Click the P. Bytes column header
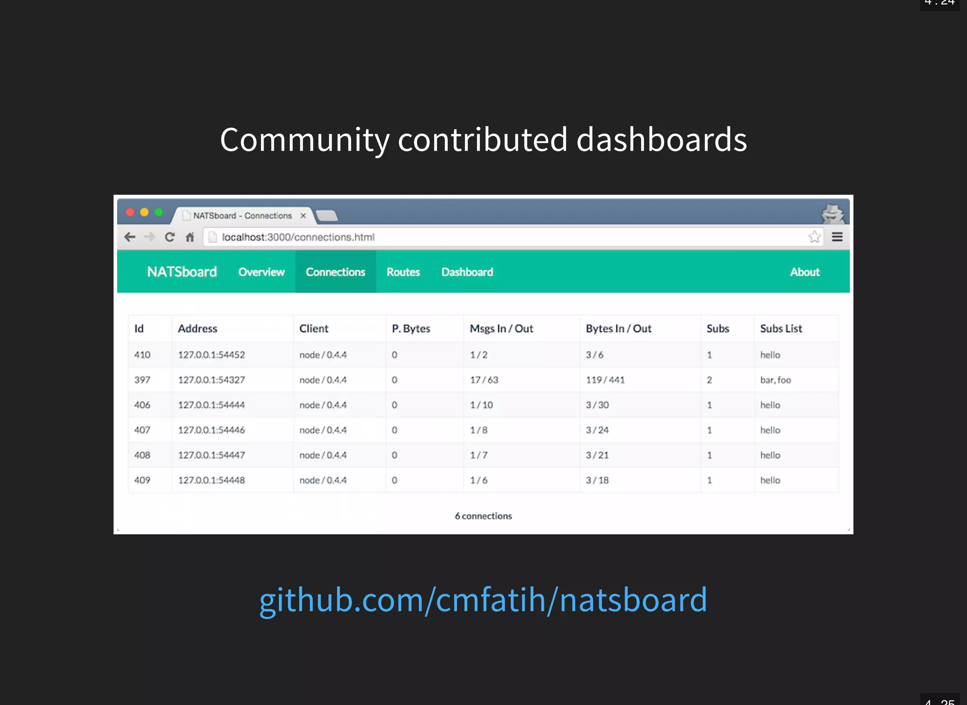This screenshot has height=705, width=967. click(411, 328)
